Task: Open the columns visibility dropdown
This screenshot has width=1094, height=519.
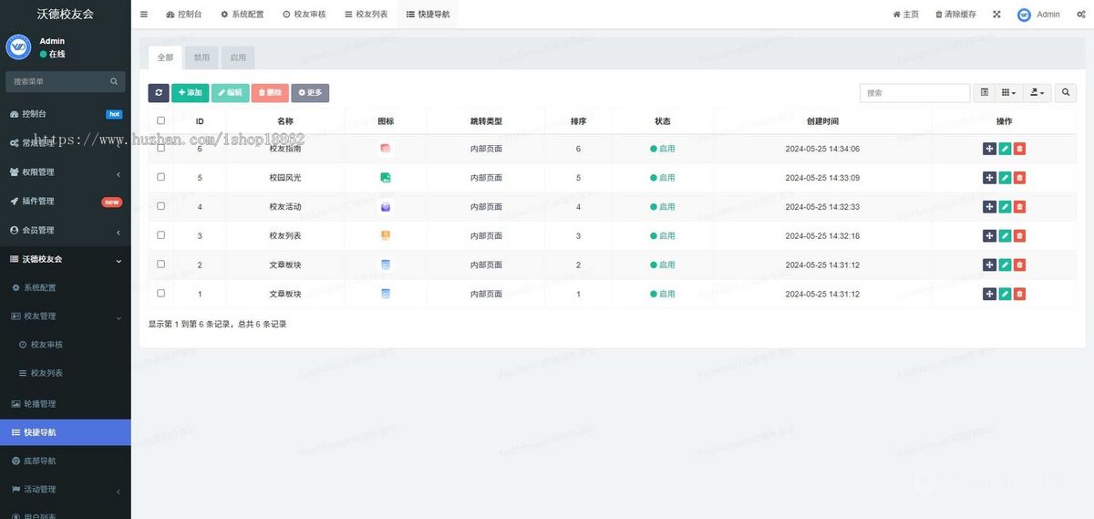Action: pyautogui.click(x=1008, y=93)
